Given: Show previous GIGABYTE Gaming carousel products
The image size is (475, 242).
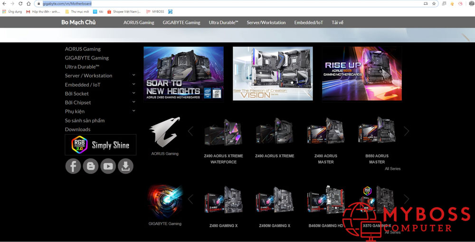Looking at the screenshot, I should point(190,199).
